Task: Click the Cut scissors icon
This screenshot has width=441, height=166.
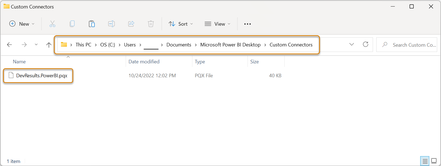Action: click(x=52, y=24)
